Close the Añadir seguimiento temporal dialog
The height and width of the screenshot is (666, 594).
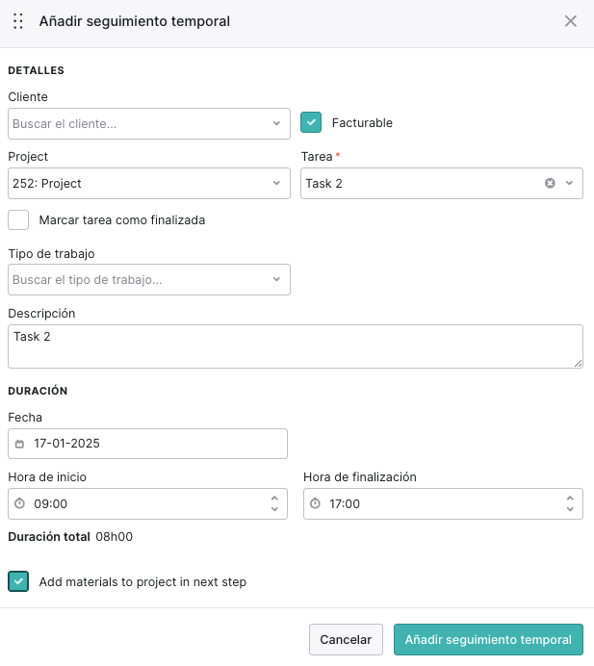click(570, 21)
